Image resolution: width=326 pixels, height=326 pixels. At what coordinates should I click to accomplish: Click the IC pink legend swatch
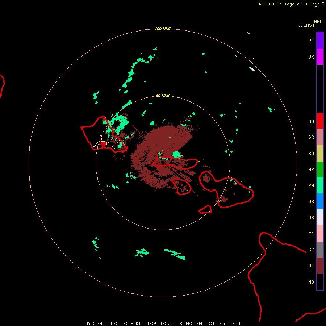(x=320, y=234)
